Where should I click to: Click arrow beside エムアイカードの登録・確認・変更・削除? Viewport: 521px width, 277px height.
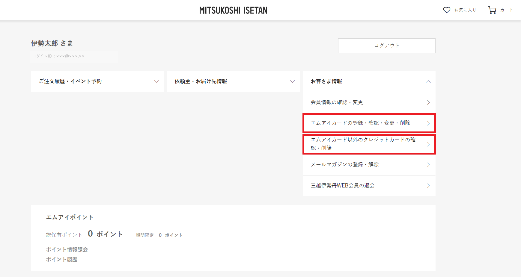[428, 123]
